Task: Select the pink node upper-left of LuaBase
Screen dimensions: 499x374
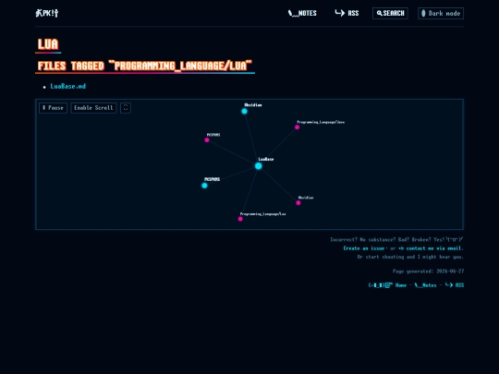Action: 207,140
